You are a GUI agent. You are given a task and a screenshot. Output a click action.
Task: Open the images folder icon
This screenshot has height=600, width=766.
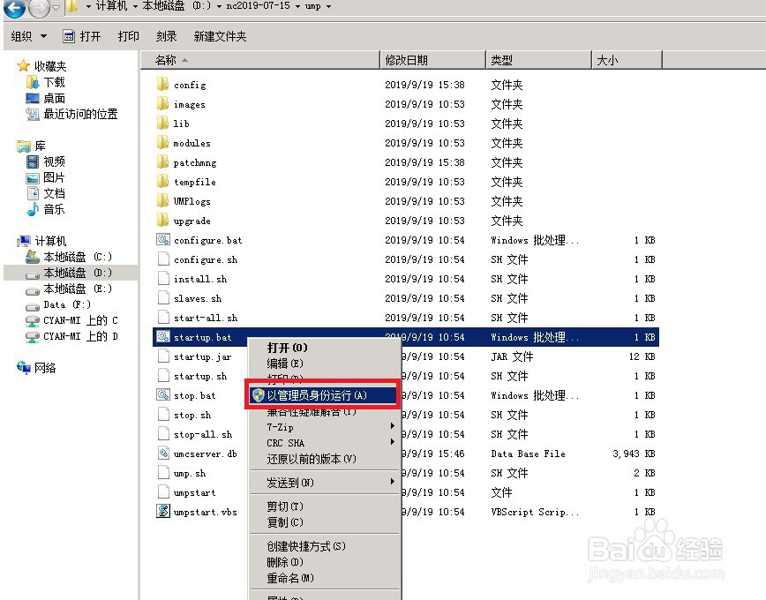[164, 103]
